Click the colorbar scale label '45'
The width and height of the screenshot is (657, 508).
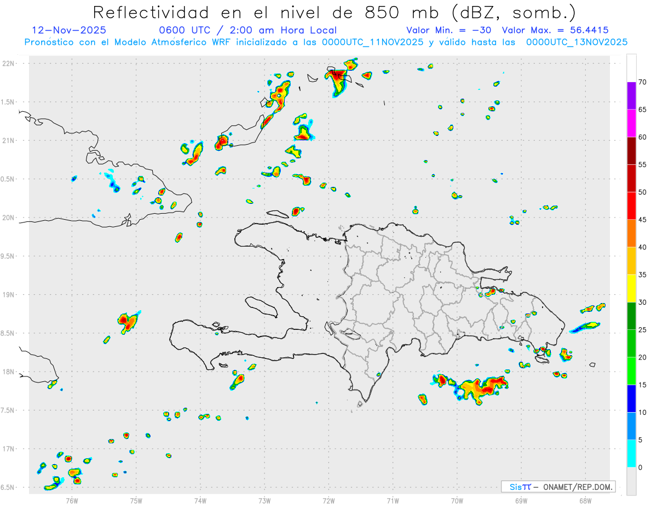[x=642, y=220]
